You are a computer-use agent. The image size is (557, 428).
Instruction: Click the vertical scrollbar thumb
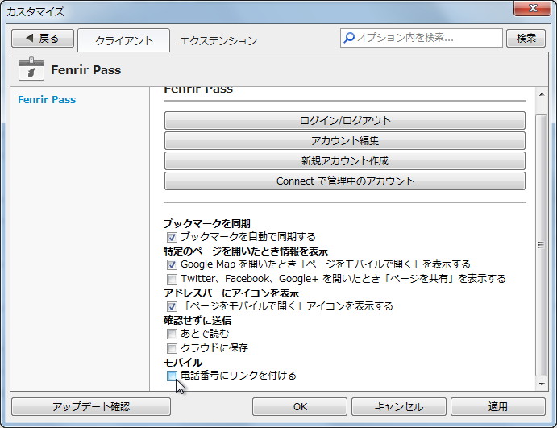point(541,245)
